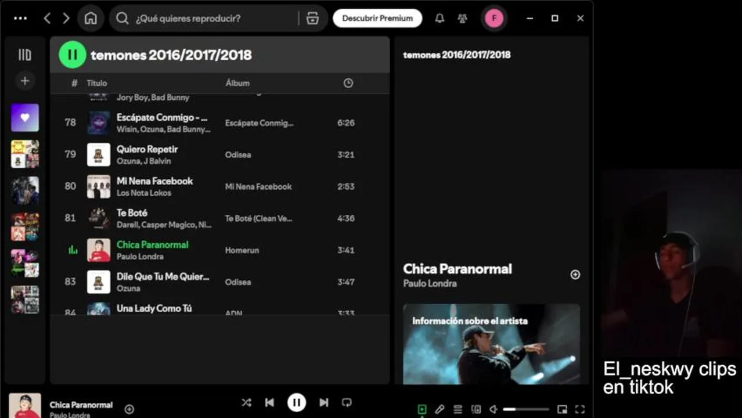Click the now playing cover in bottom bar
The height and width of the screenshot is (418, 742).
click(x=25, y=406)
